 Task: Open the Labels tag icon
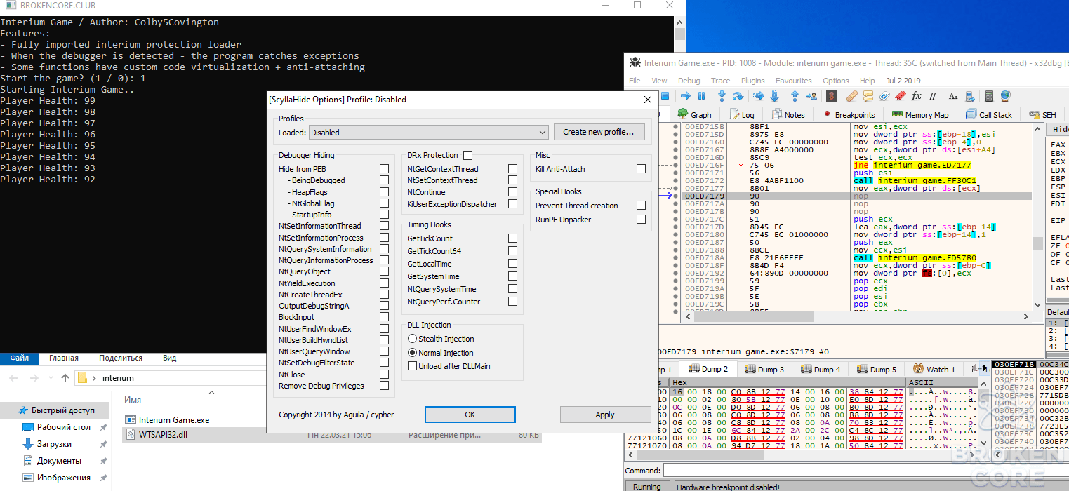(884, 96)
